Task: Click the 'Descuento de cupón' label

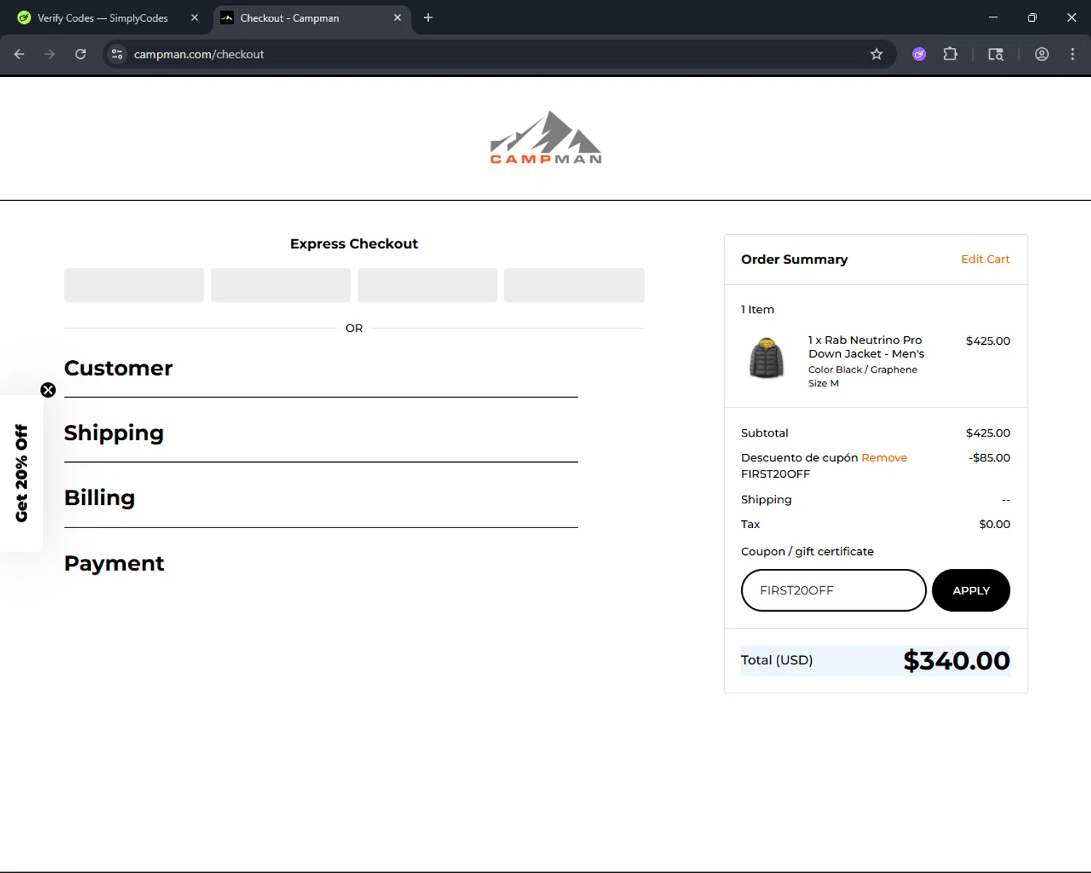Action: (799, 458)
